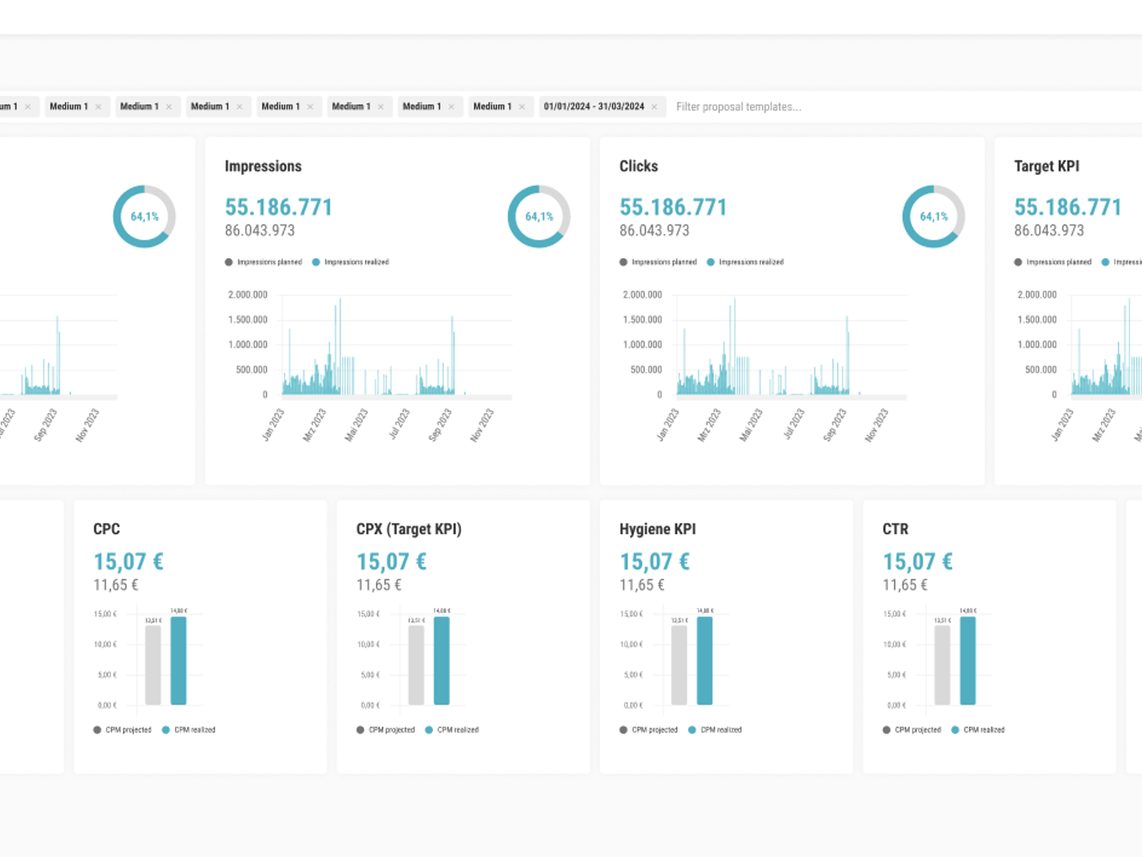The height and width of the screenshot is (857, 1142).
Task: Click the 64,1% donut chart in Clicks card
Action: point(933,216)
